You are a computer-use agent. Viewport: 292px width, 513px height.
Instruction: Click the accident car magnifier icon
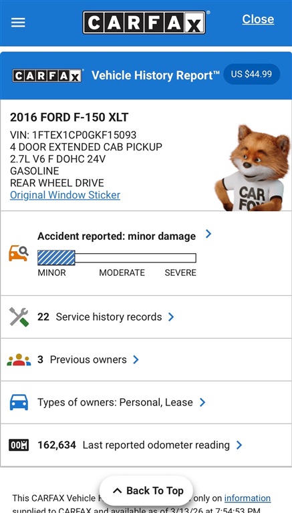[x=18, y=254]
